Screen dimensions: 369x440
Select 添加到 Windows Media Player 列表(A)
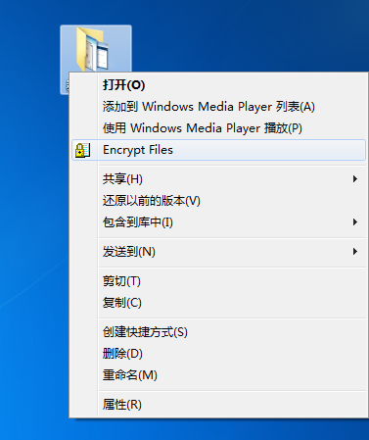218,107
